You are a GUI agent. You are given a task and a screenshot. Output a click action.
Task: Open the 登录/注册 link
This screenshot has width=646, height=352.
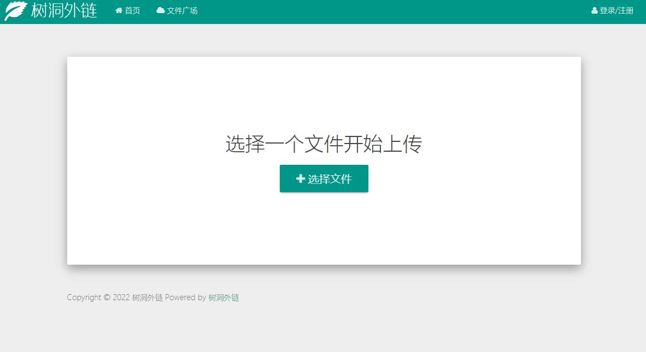pos(613,10)
